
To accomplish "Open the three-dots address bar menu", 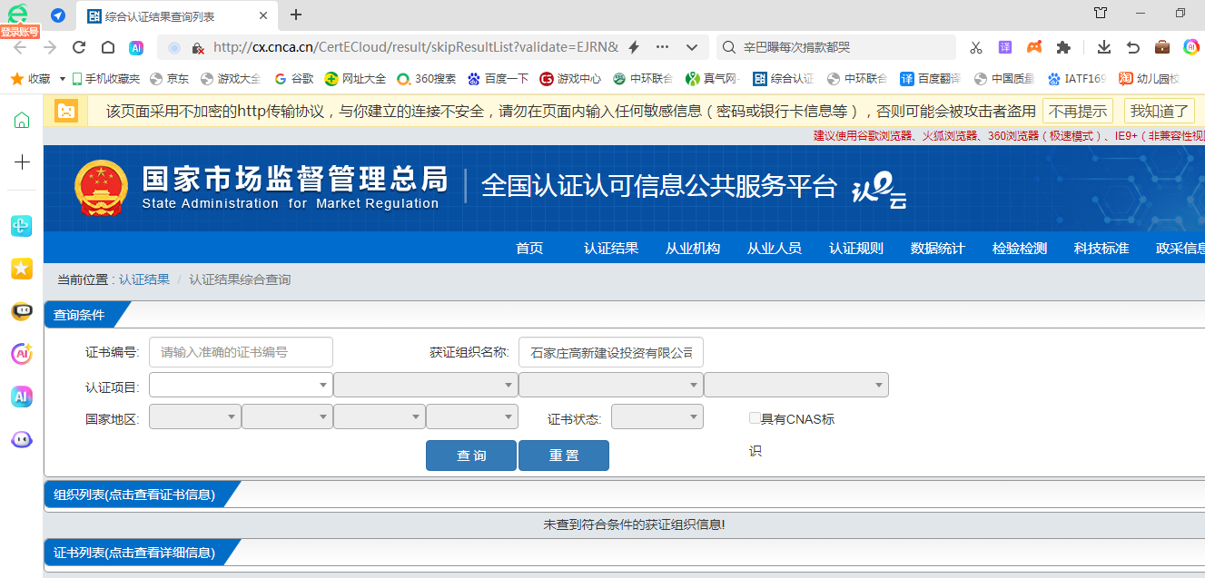I will [x=662, y=47].
